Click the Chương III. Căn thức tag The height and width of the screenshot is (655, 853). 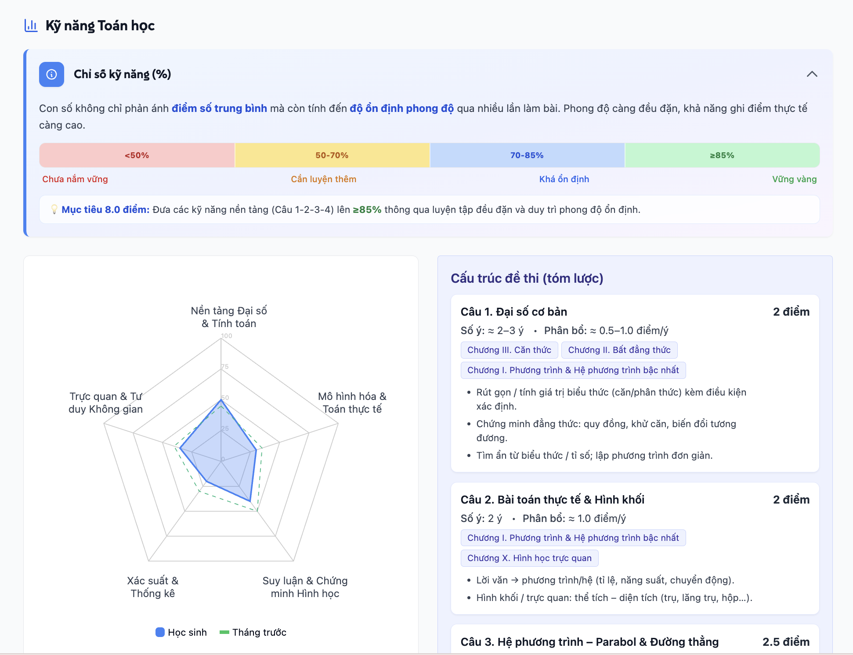click(509, 350)
